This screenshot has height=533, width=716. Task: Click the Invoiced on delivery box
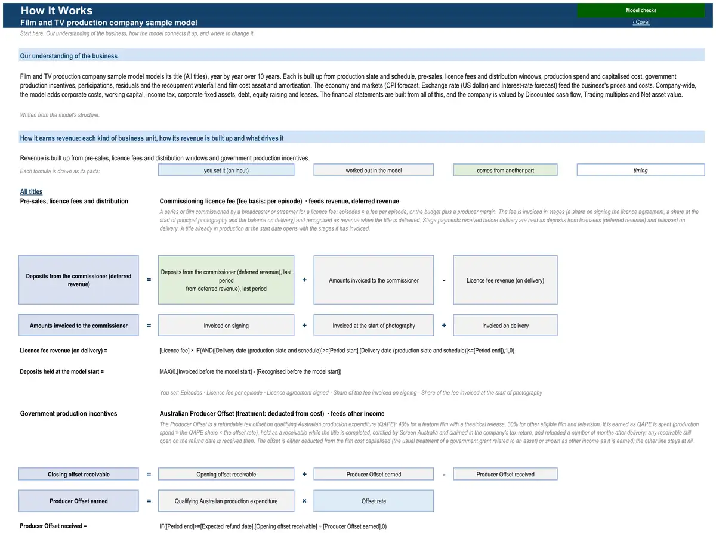pyautogui.click(x=505, y=326)
